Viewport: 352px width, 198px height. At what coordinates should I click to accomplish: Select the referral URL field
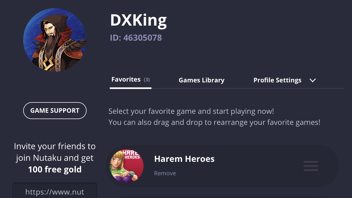[55, 190]
